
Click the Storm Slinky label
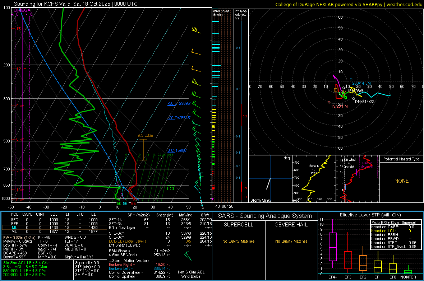pyautogui.click(x=261, y=200)
